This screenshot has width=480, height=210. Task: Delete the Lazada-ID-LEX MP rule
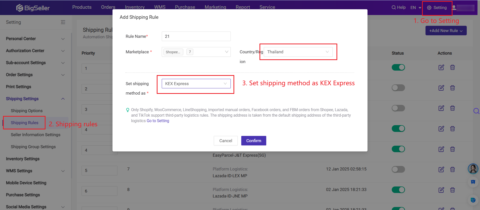tap(452, 169)
